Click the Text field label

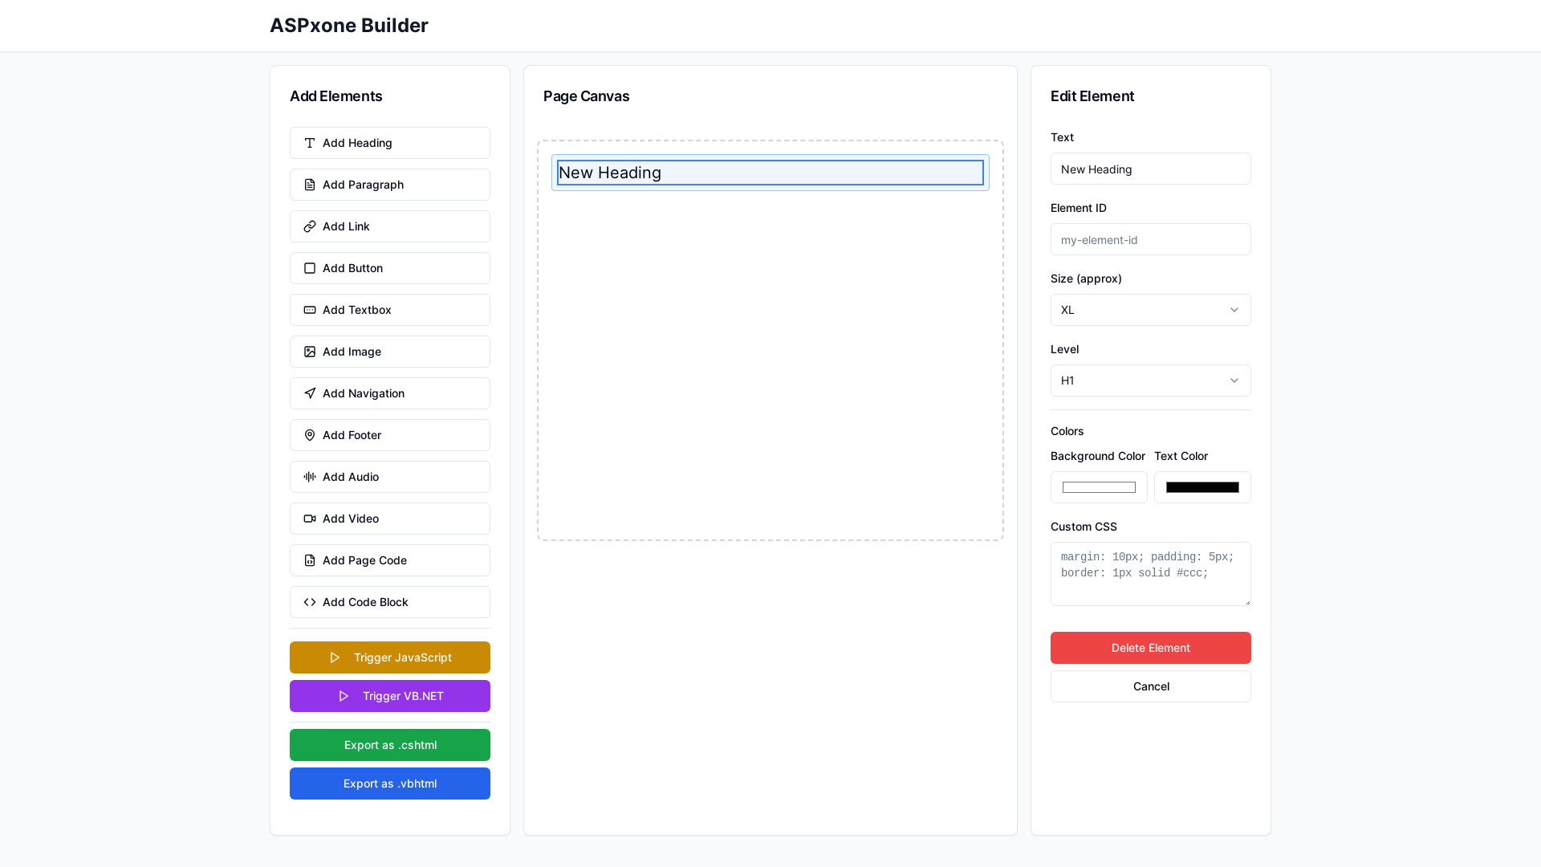click(x=1062, y=137)
